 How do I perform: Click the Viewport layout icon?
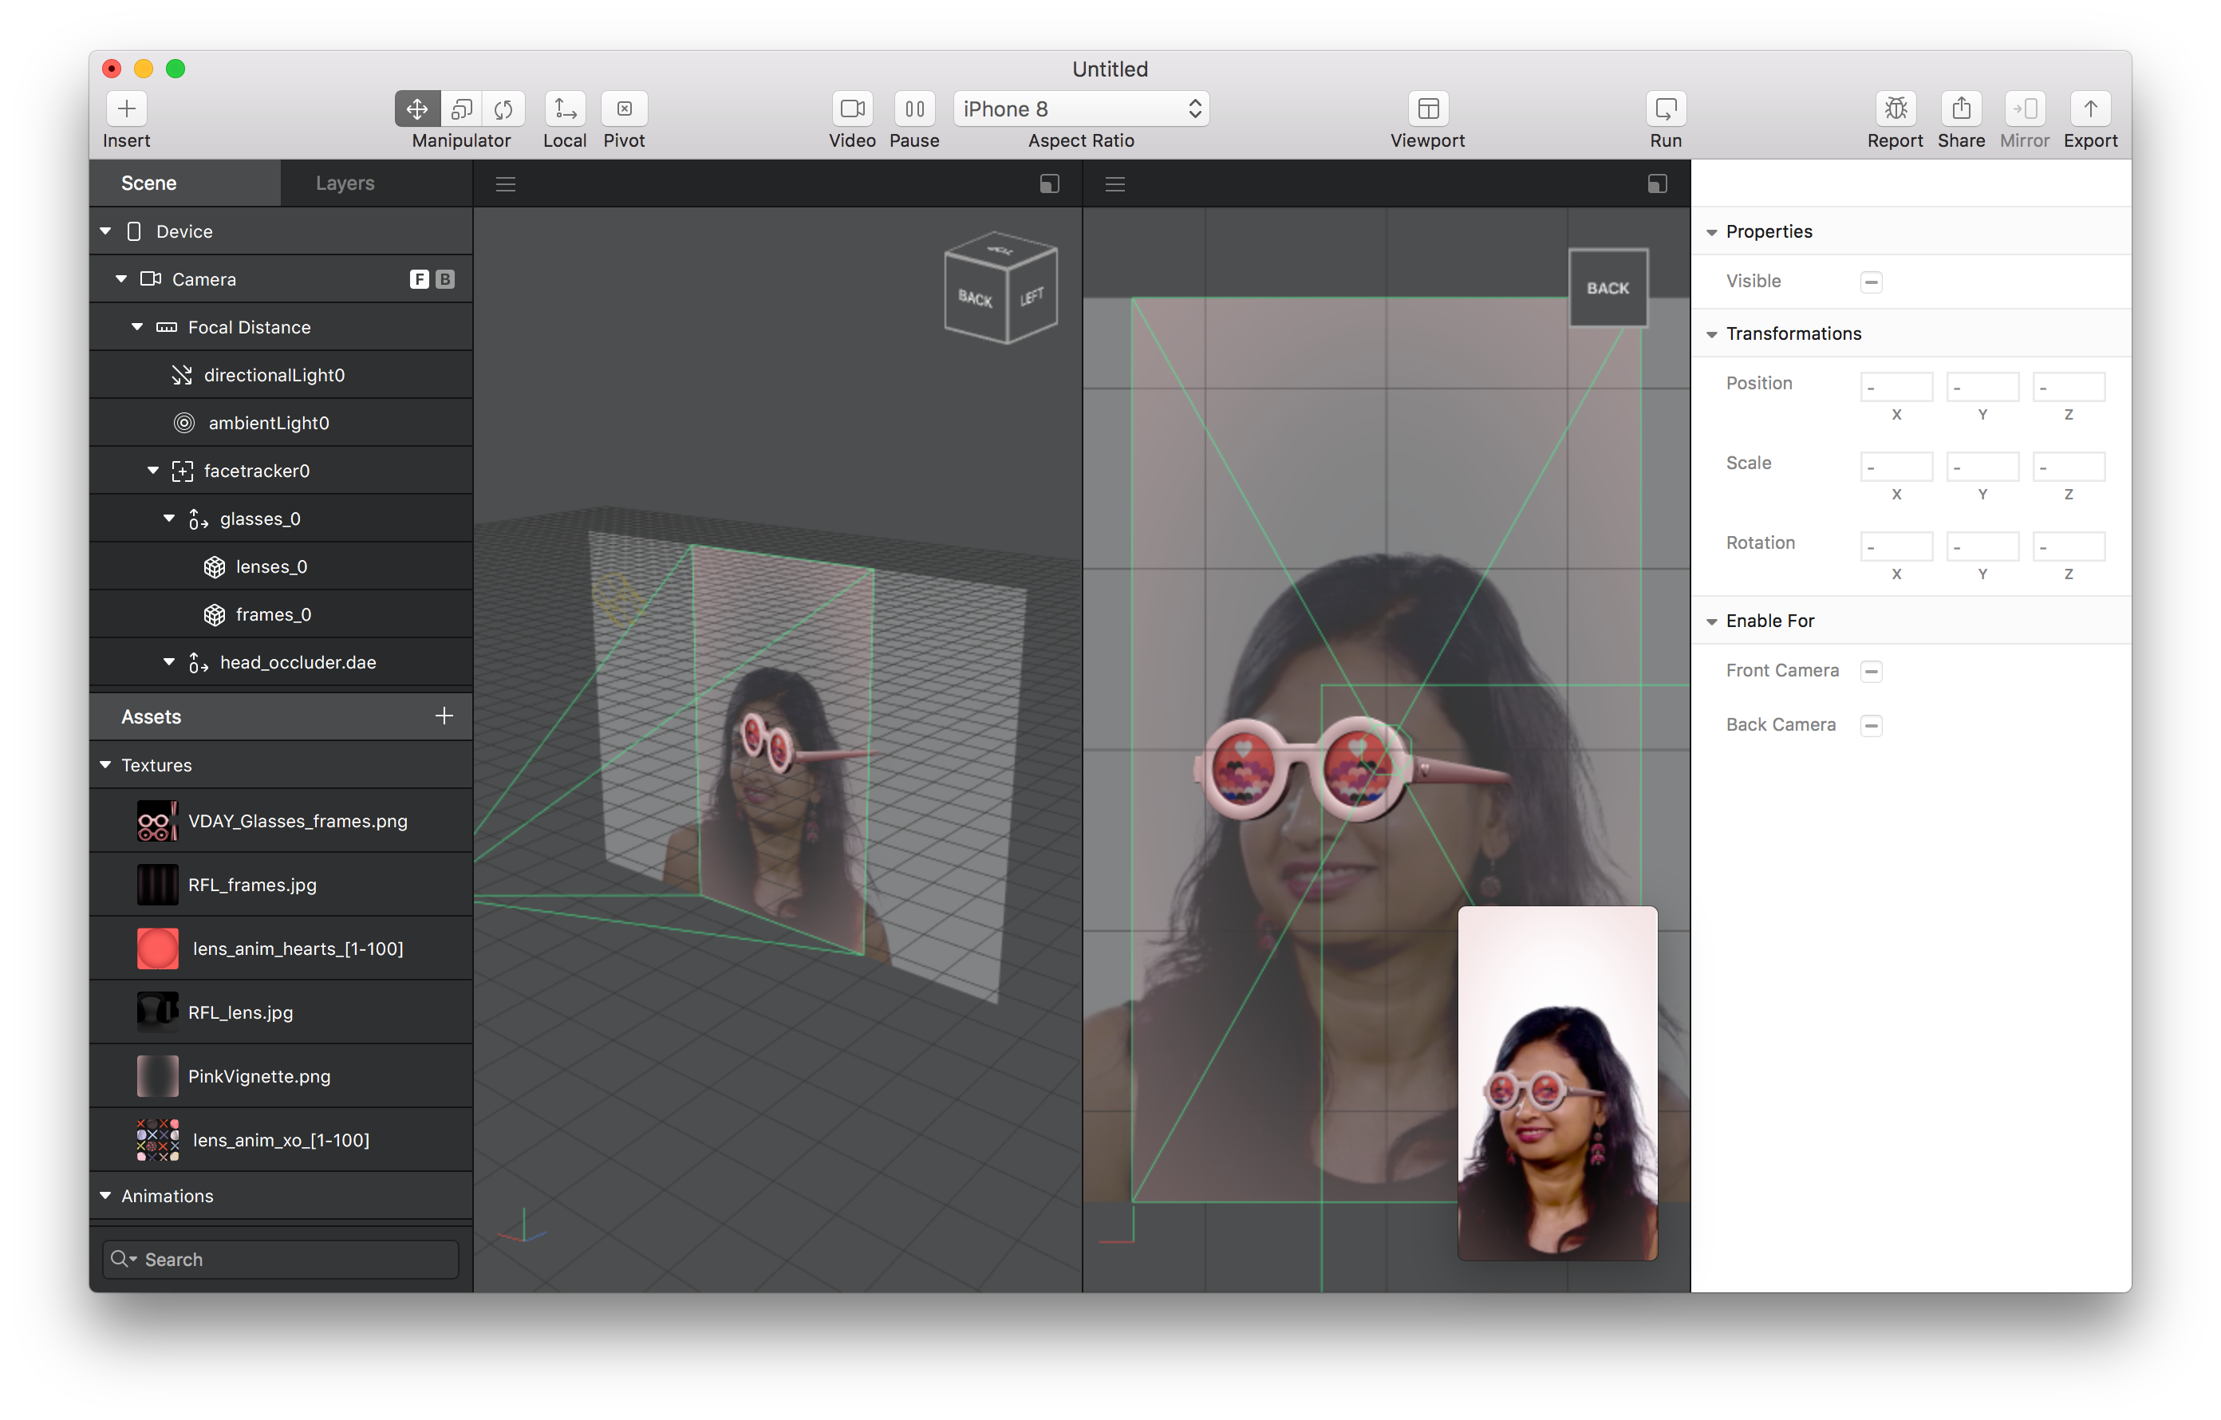point(1427,108)
